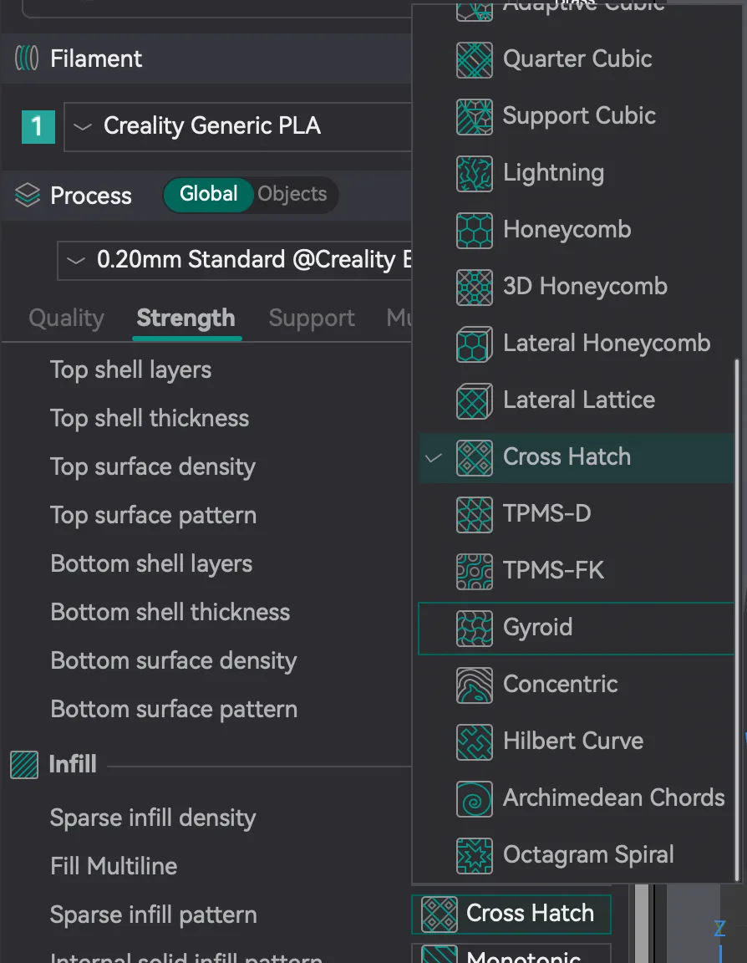This screenshot has width=747, height=963.
Task: Click the Top shell layers label
Action: point(130,370)
